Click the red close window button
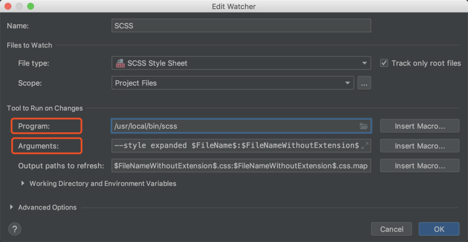 (9, 6)
